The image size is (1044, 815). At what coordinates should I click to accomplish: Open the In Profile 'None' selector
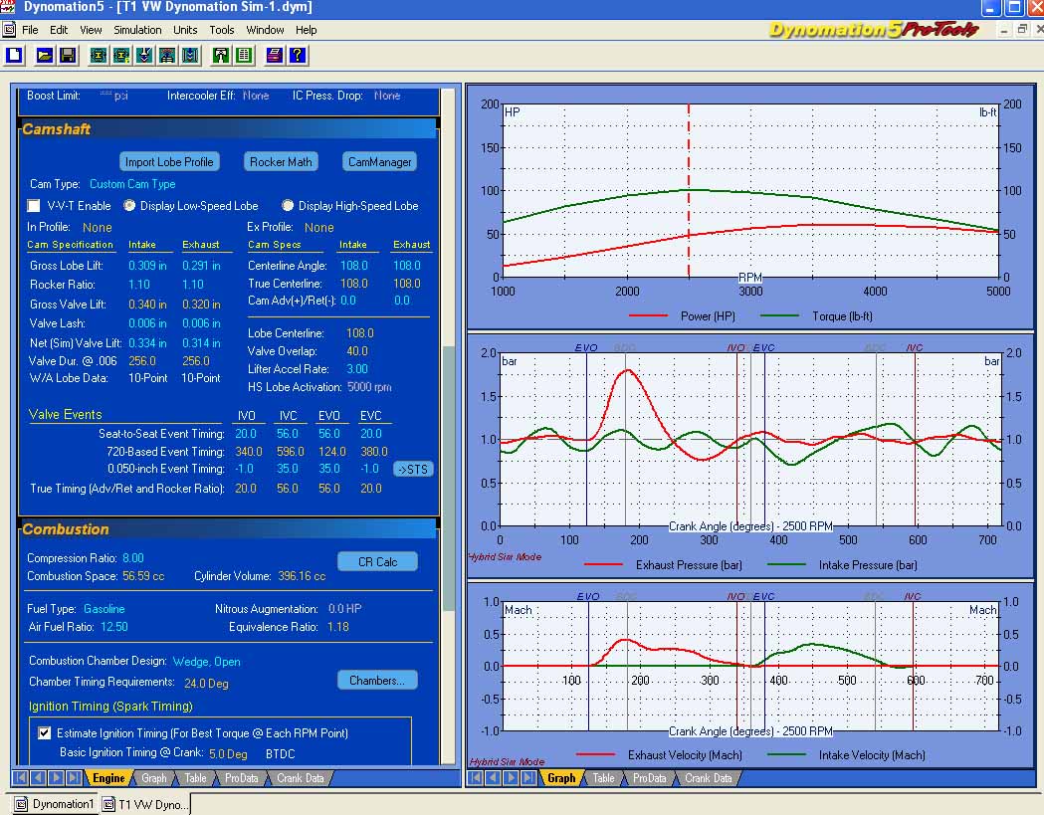(x=98, y=227)
